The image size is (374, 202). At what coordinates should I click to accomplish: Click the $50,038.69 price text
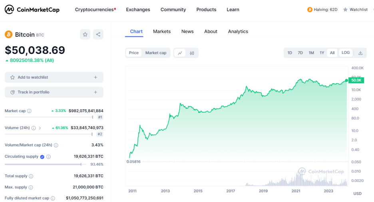click(x=35, y=50)
